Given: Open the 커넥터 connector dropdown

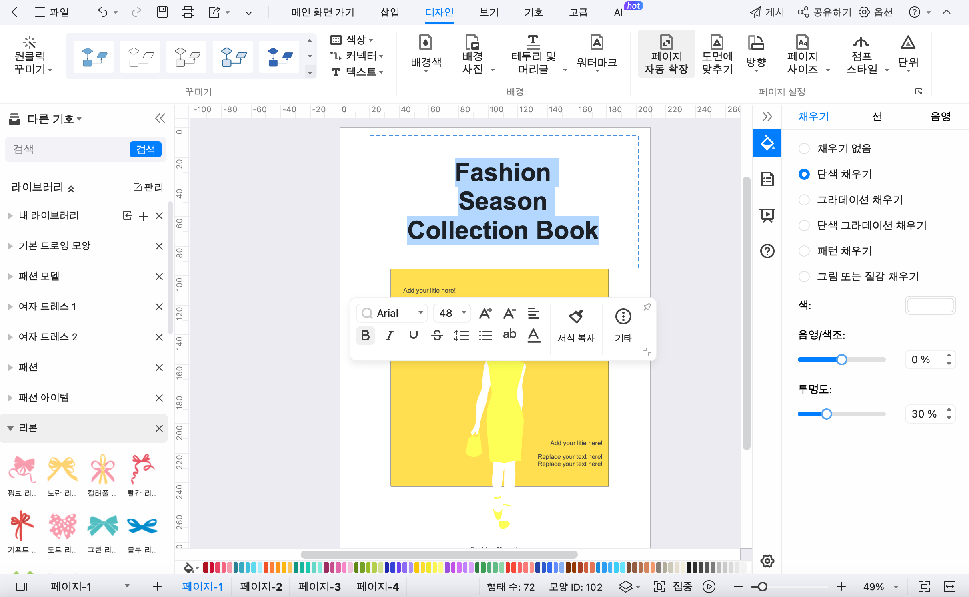Looking at the screenshot, I should click(357, 56).
